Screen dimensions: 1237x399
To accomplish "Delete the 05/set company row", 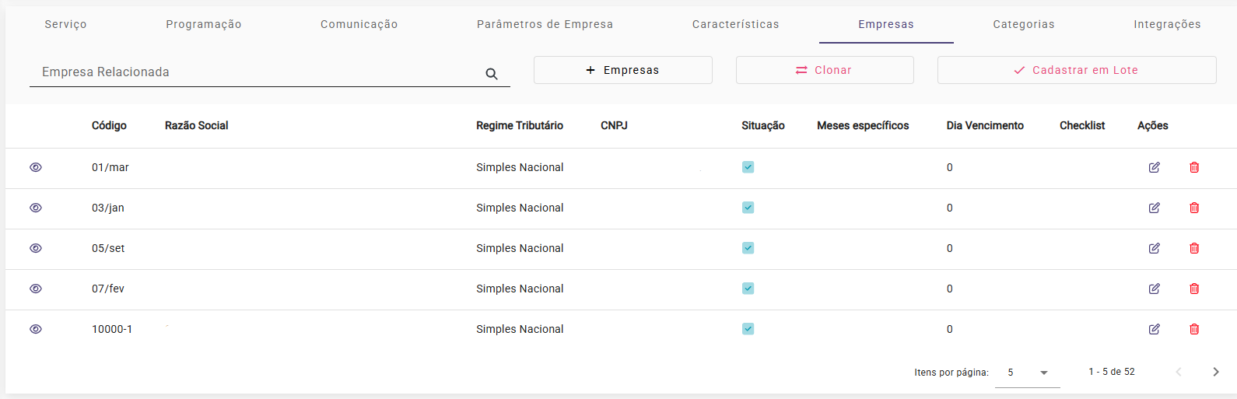I will click(x=1194, y=248).
